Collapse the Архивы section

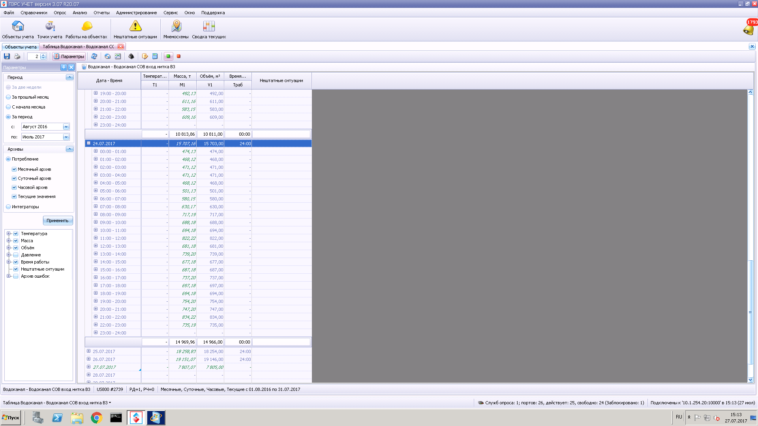[69, 149]
